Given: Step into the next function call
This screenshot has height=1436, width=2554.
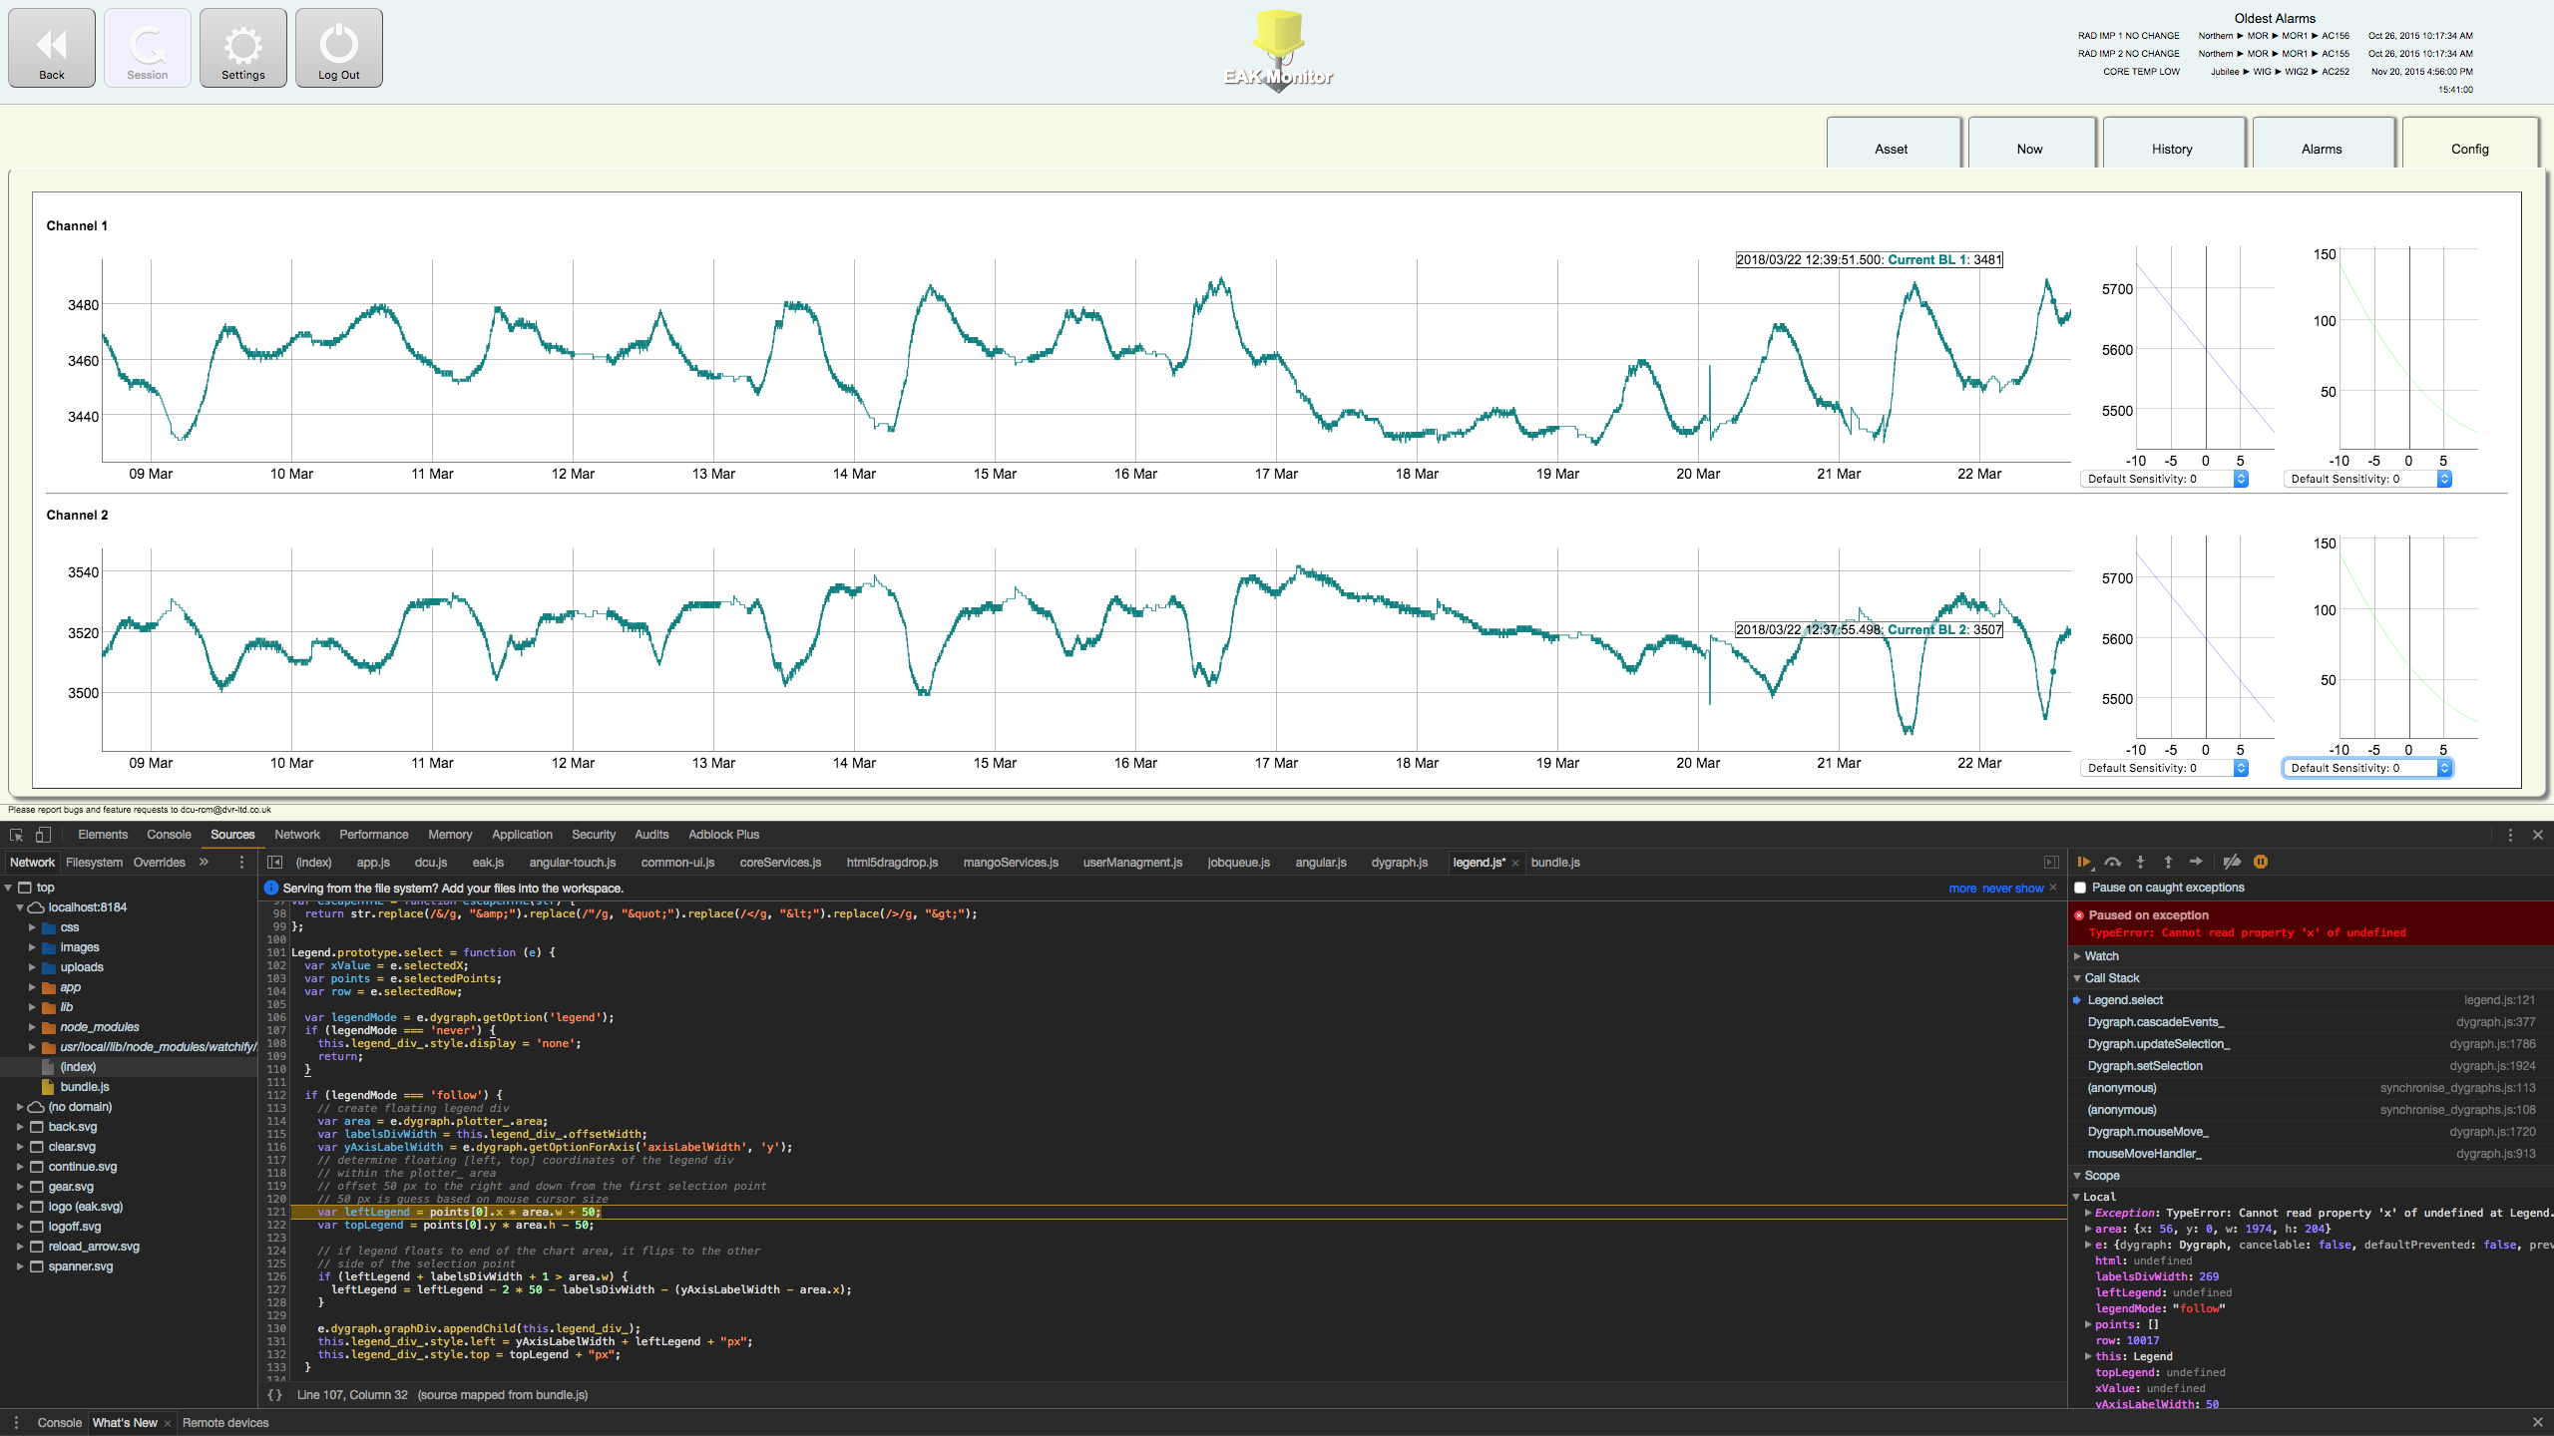Looking at the screenshot, I should click(x=2140, y=862).
